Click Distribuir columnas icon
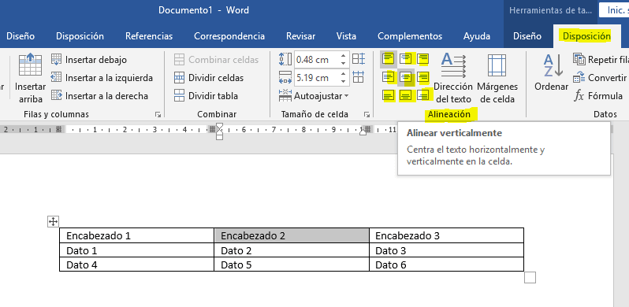Viewport: 629px width, 307px height. (358, 76)
